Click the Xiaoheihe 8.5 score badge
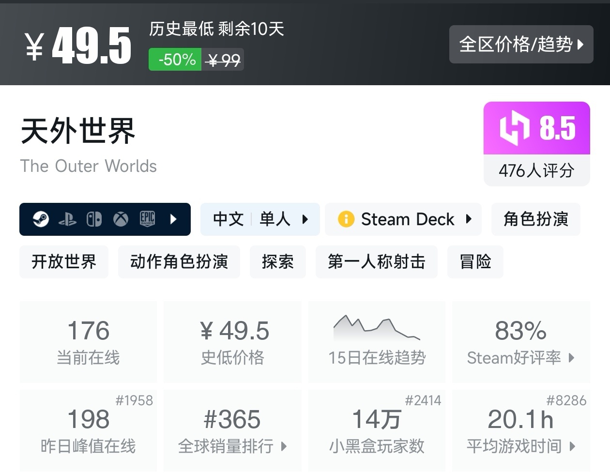The height and width of the screenshot is (473, 610). pos(536,127)
